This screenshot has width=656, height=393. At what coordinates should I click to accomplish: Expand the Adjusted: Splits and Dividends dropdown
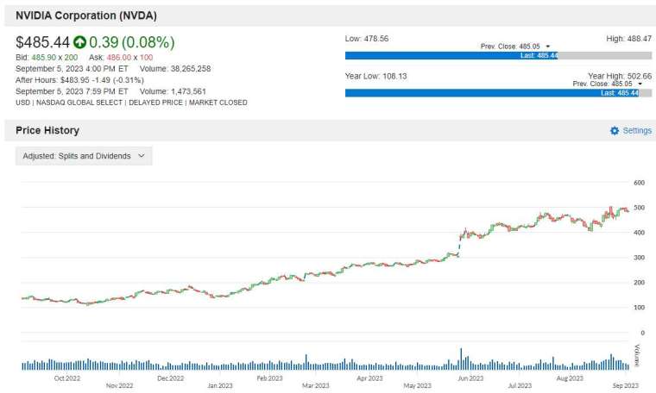click(84, 156)
